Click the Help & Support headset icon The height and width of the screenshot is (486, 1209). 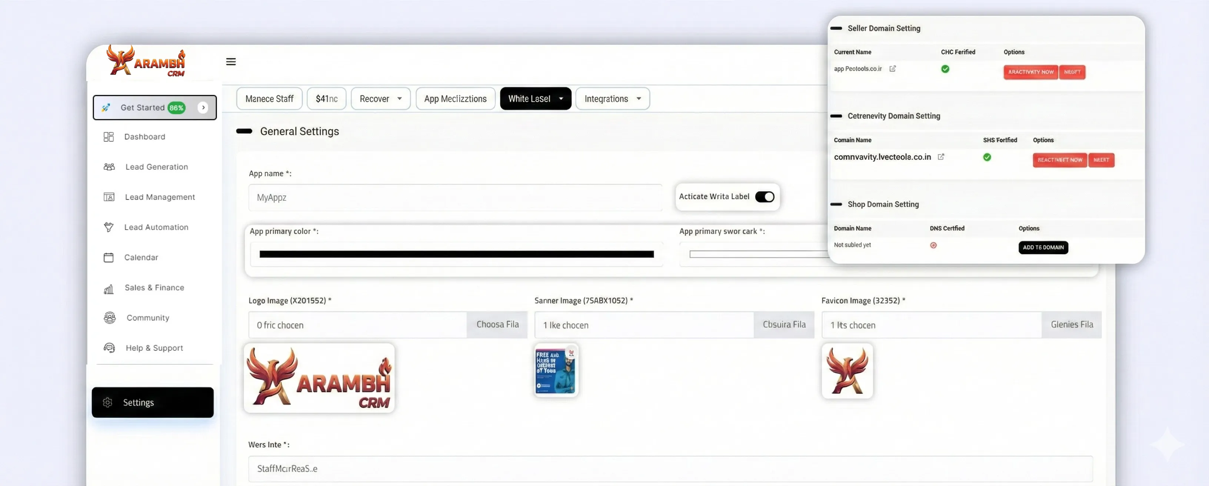pyautogui.click(x=109, y=348)
